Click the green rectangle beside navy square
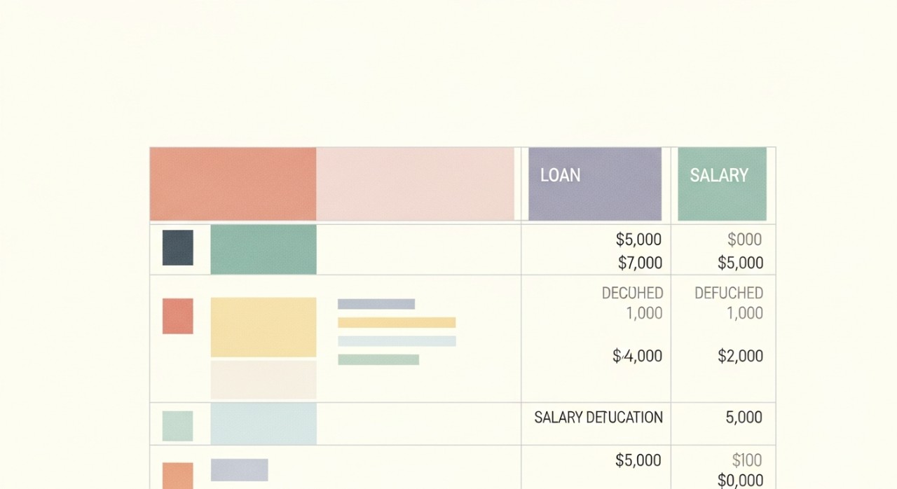This screenshot has width=897, height=489. pyautogui.click(x=263, y=249)
